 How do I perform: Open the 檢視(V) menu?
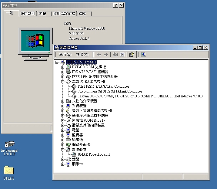(x=82, y=55)
